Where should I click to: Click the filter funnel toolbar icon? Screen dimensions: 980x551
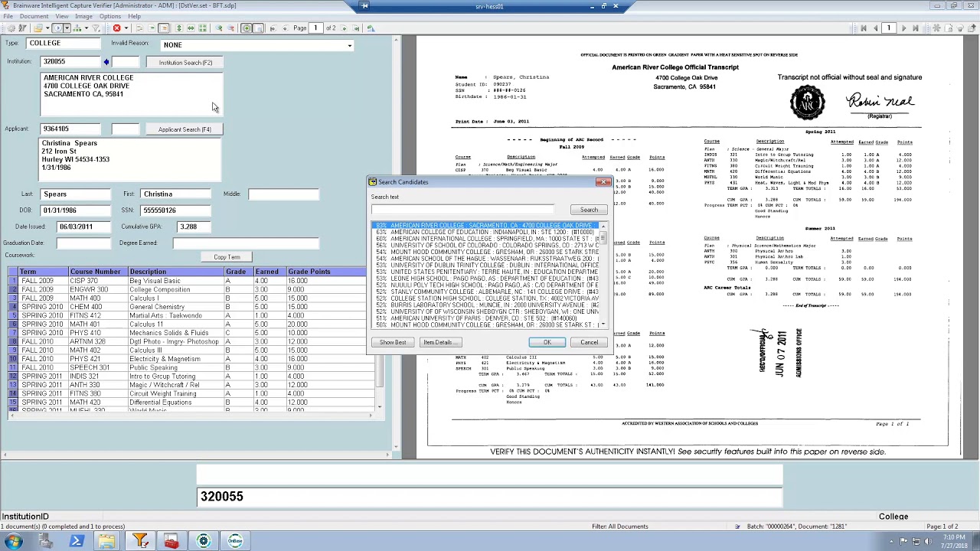pyautogui.click(x=96, y=28)
